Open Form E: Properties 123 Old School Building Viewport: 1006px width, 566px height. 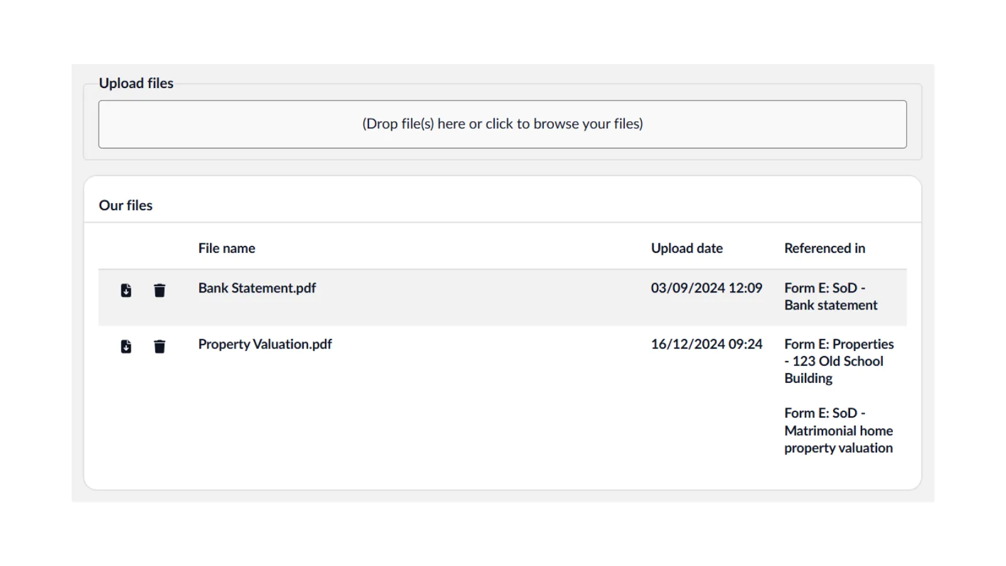click(838, 361)
